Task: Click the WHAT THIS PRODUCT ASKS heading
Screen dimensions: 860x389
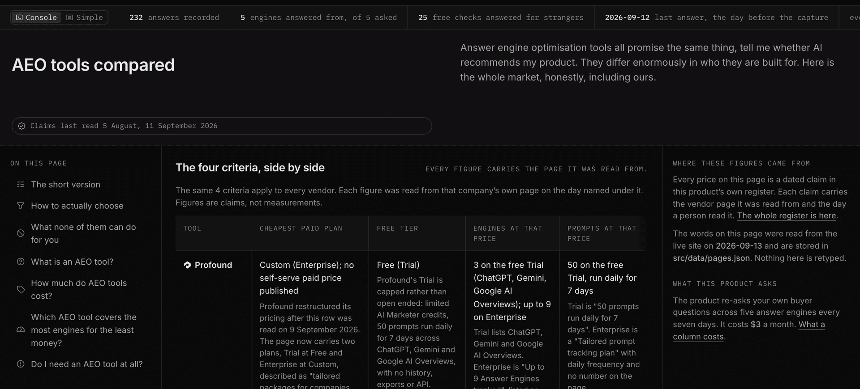Action: tap(725, 284)
